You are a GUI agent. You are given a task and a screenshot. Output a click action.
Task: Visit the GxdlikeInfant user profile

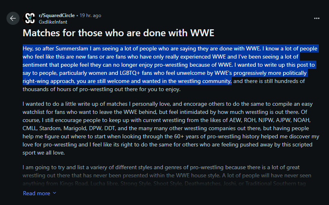[x=53, y=22]
